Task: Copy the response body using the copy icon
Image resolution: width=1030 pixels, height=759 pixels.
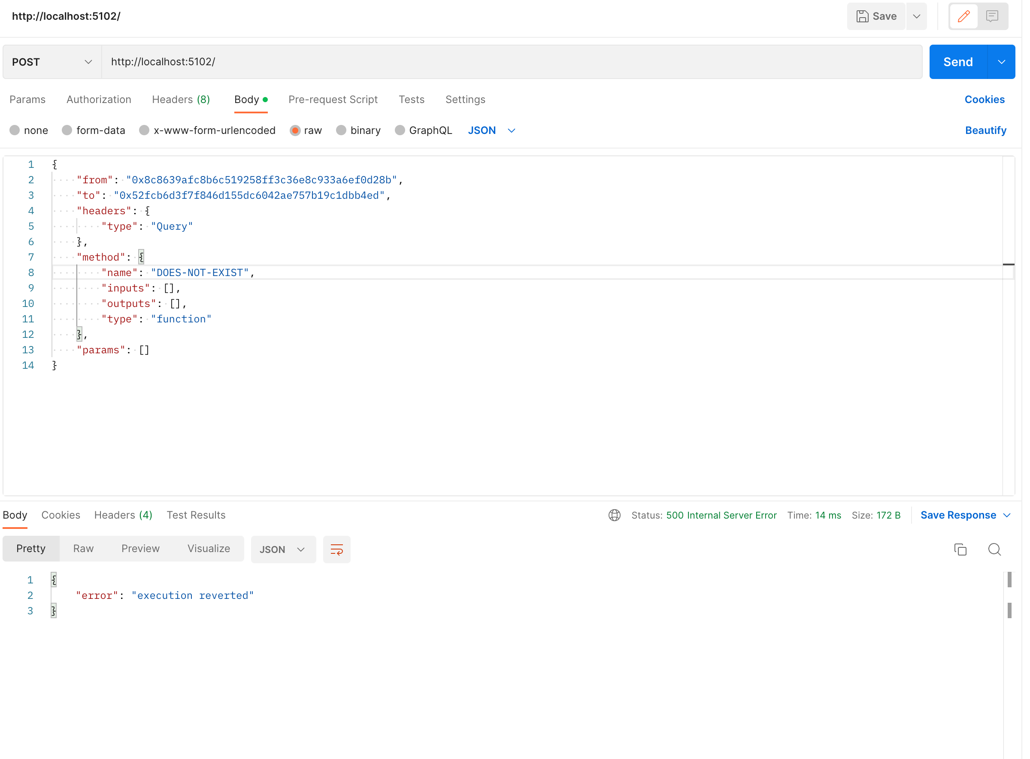Action: point(960,549)
